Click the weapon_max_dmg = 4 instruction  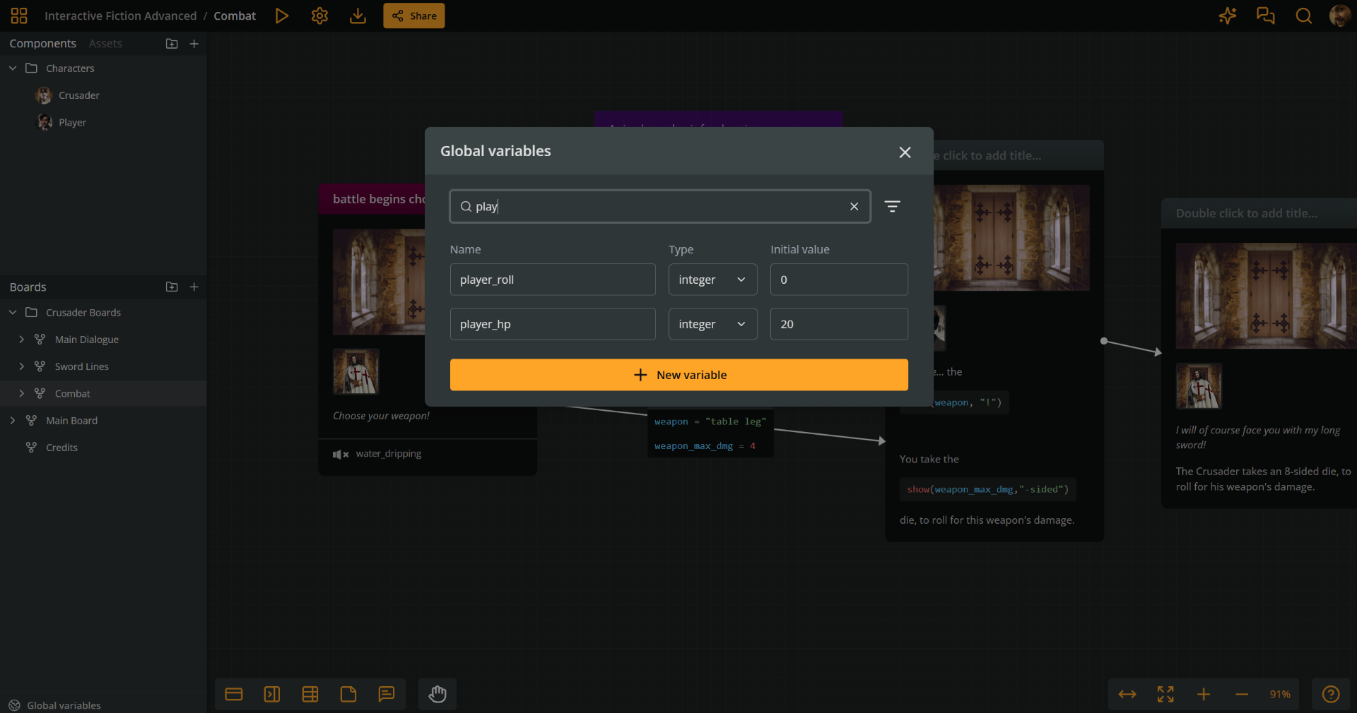(705, 445)
